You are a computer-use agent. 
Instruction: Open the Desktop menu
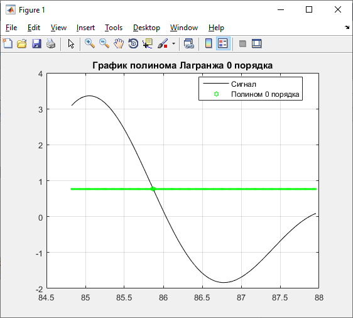146,28
